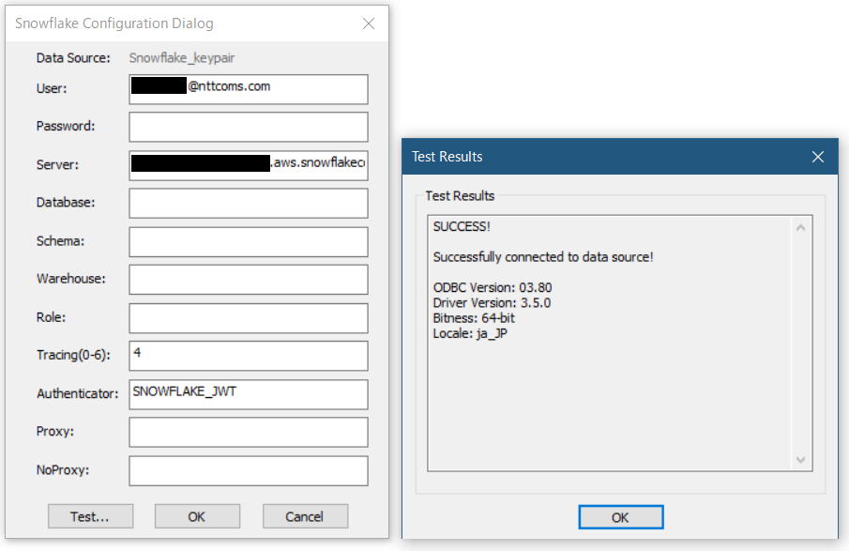This screenshot has width=849, height=551.
Task: Click the Test... button in Snowflake dialog
Action: point(90,516)
